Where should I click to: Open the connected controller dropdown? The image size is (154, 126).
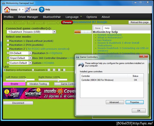pyautogui.click(x=54, y=32)
